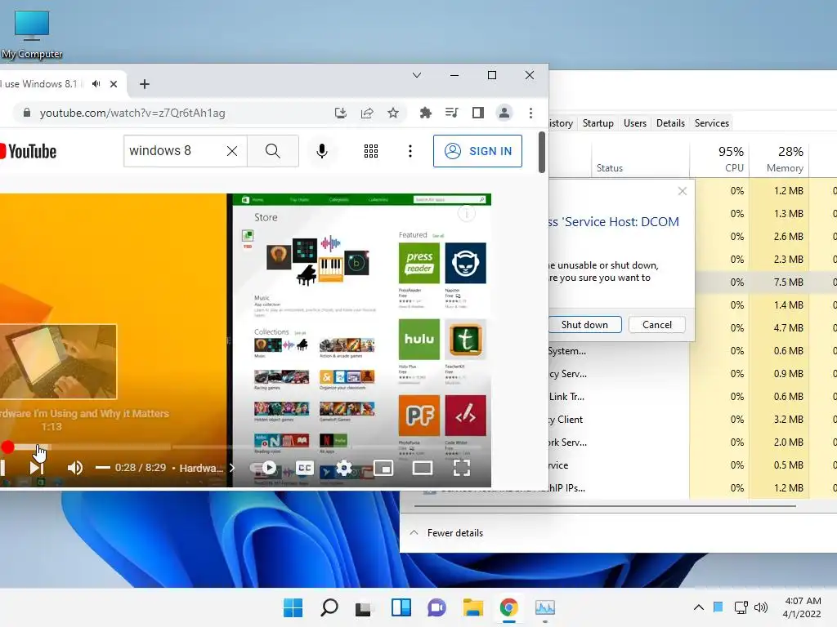The width and height of the screenshot is (837, 627).
Task: Open system volume tray icon
Action: tap(761, 607)
